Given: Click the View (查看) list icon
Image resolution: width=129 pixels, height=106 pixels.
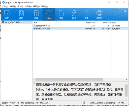Looking at the screenshot, I should click(87, 13).
